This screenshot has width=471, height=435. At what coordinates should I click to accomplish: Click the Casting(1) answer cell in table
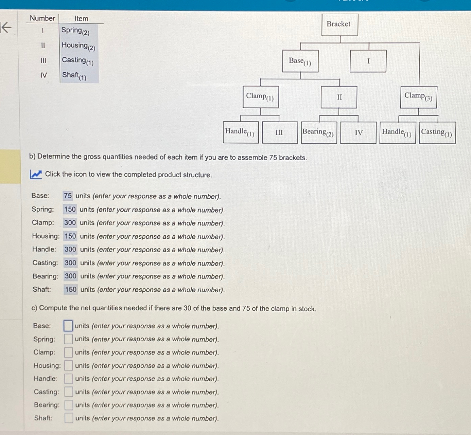[x=80, y=61]
